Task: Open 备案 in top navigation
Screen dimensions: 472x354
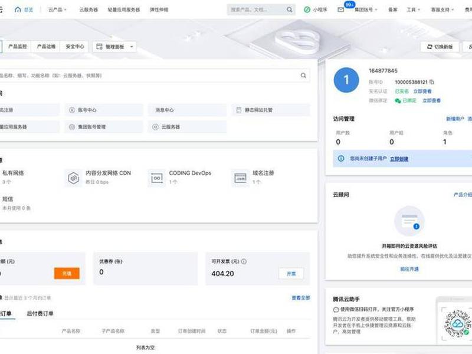Action: point(392,9)
